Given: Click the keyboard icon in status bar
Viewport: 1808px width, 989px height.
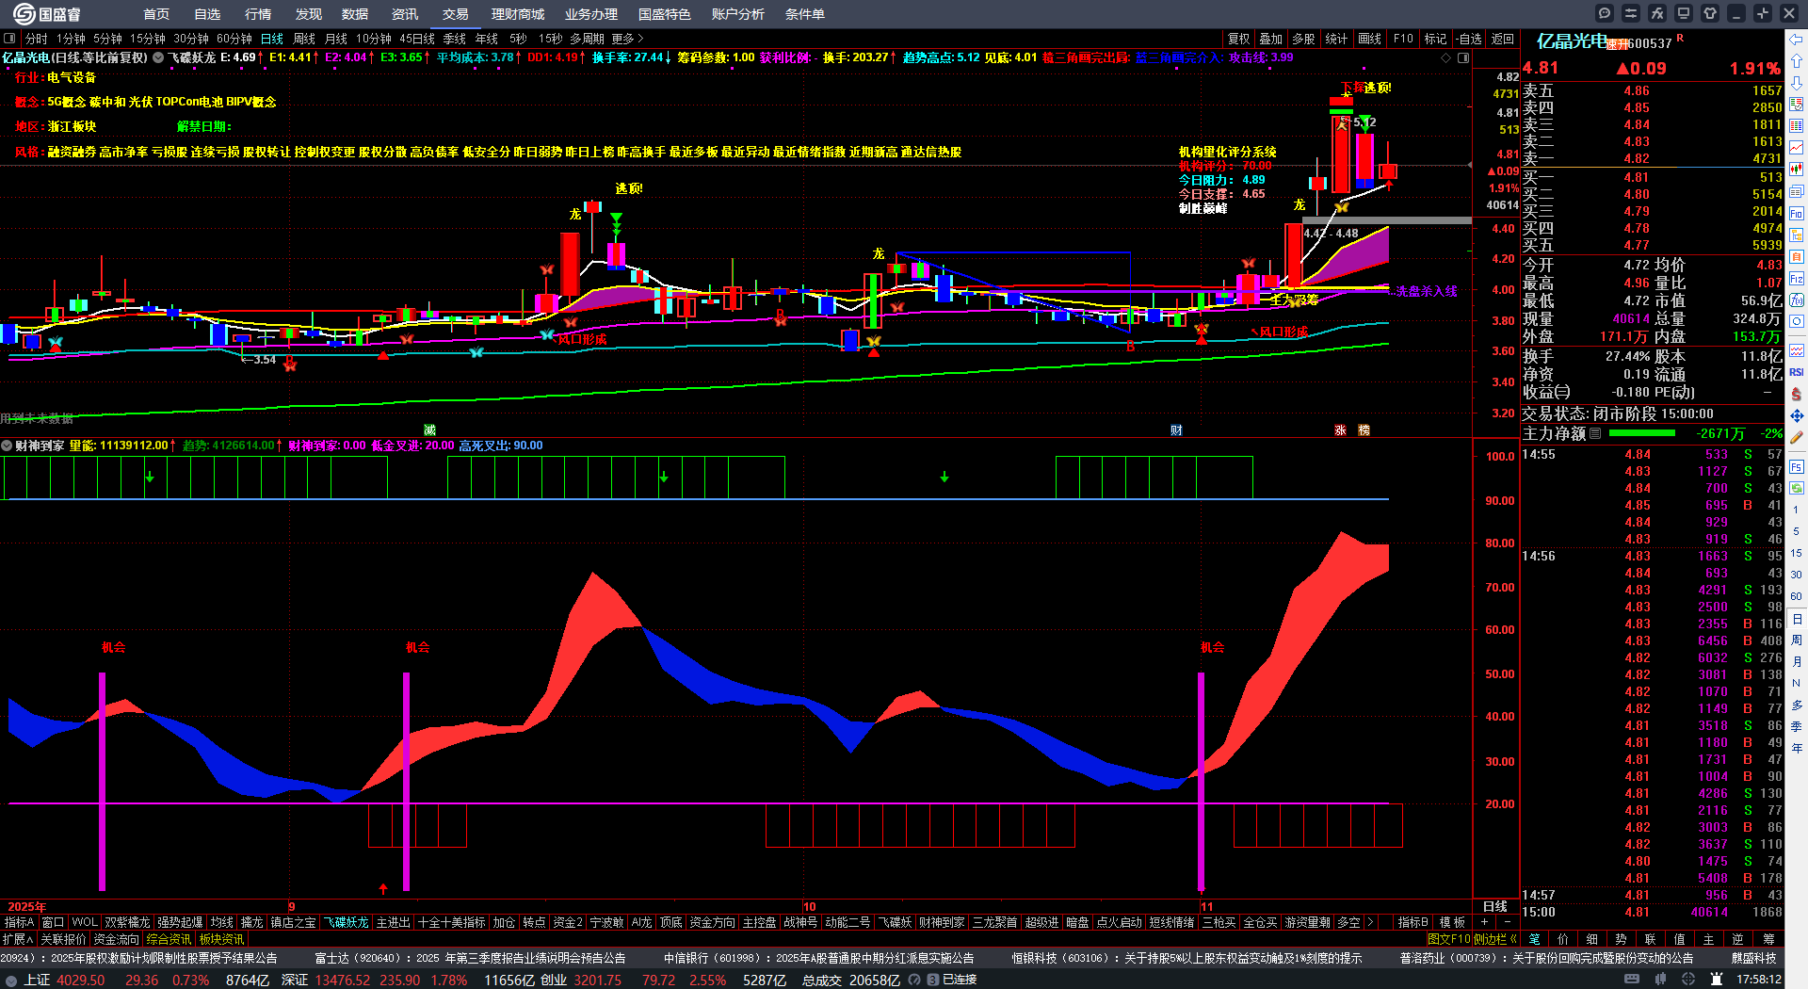Looking at the screenshot, I should [x=1634, y=980].
